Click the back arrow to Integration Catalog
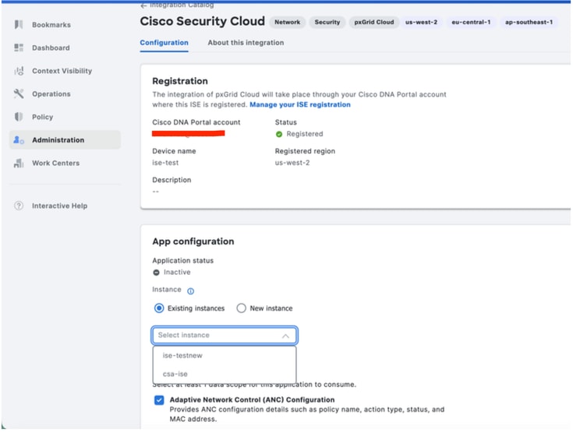The height and width of the screenshot is (432, 573). [143, 5]
